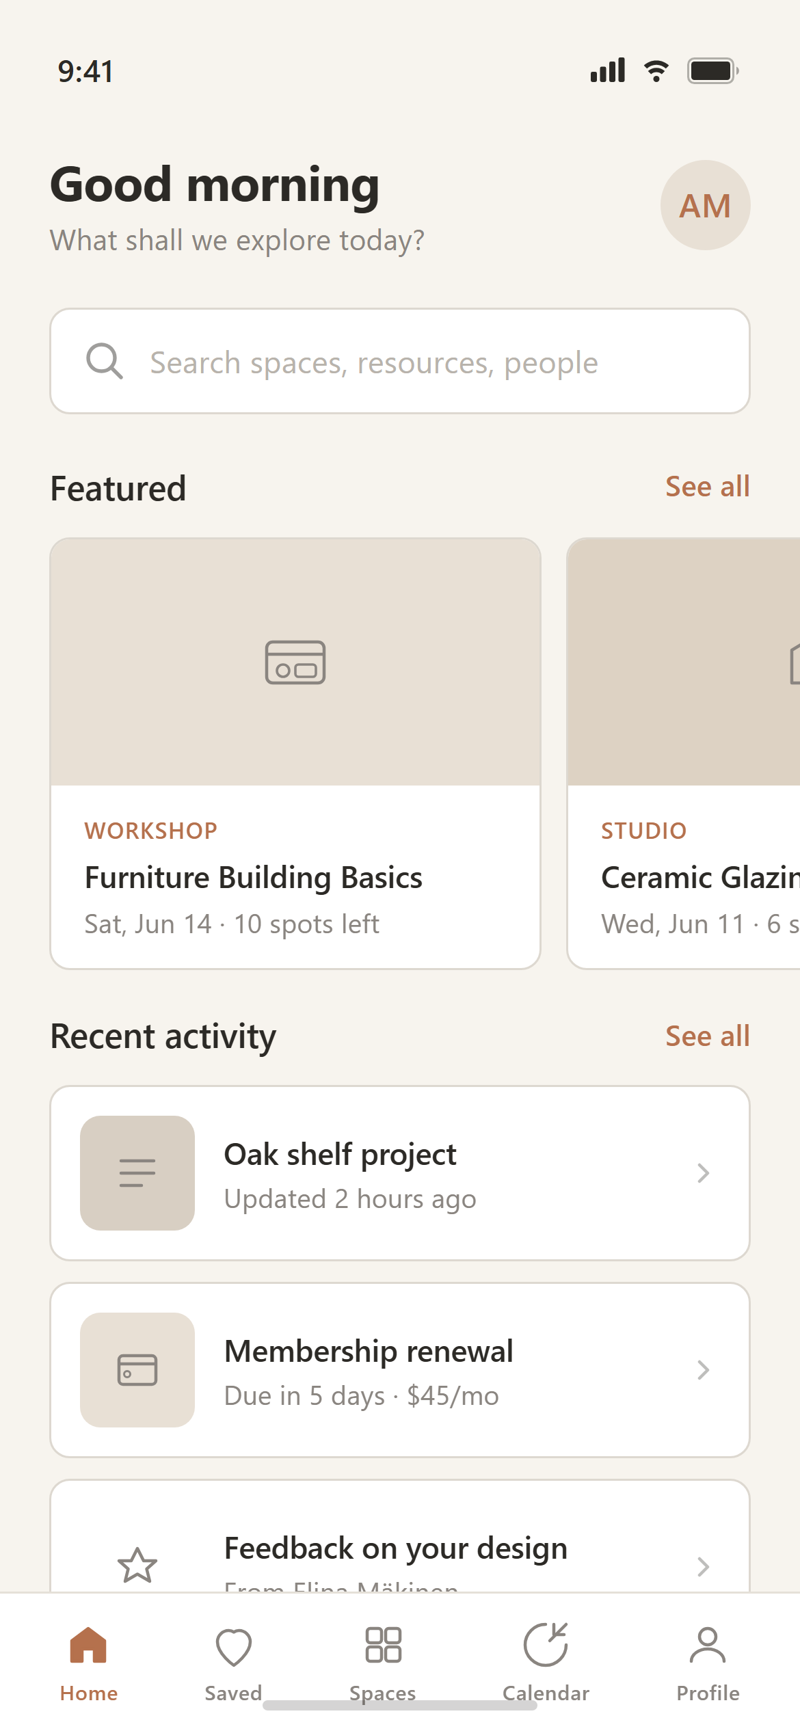
Task: Click the search magnifier icon
Action: (105, 361)
